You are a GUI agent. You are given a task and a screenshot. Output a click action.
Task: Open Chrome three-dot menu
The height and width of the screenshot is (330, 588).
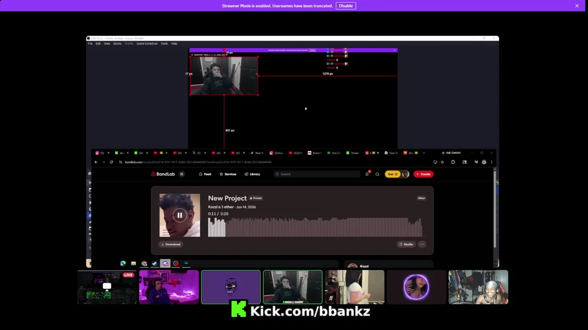tap(492, 162)
